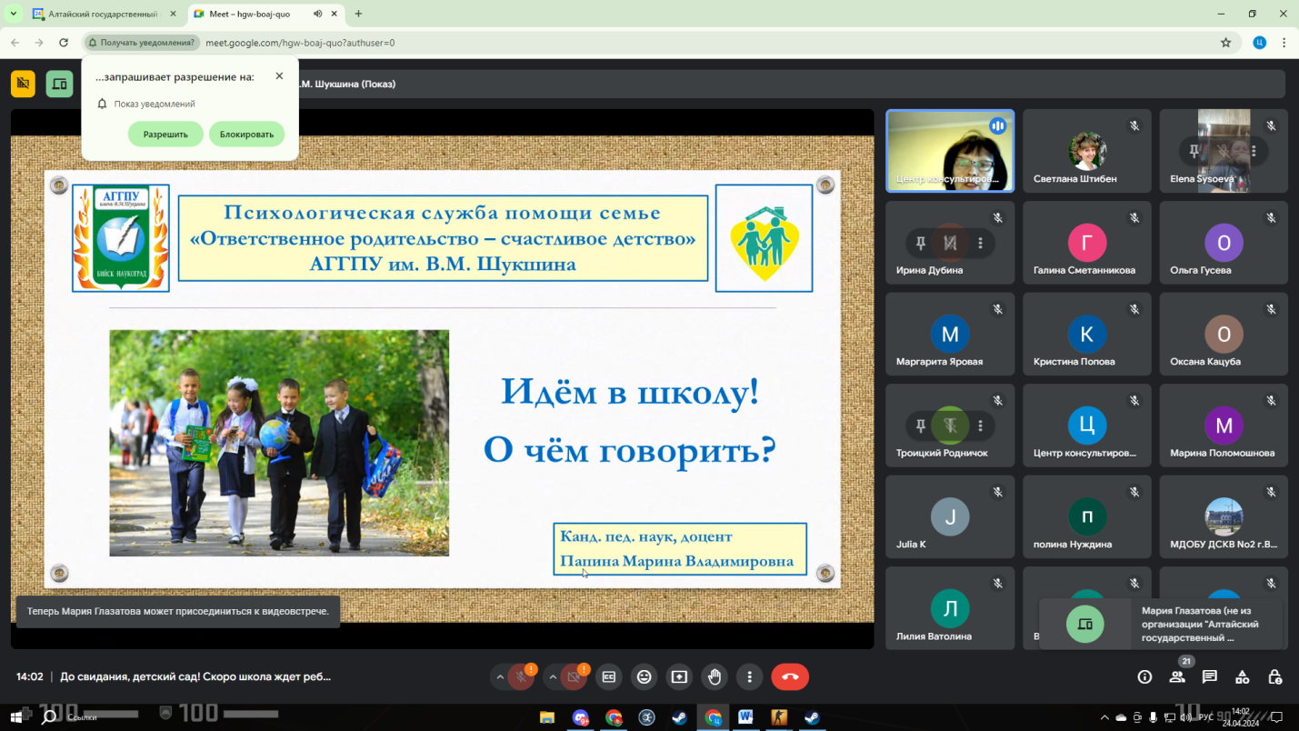Screen dimensions: 1299x731
Task: Open more options on Elena Sysoeva tile
Action: pos(1254,151)
